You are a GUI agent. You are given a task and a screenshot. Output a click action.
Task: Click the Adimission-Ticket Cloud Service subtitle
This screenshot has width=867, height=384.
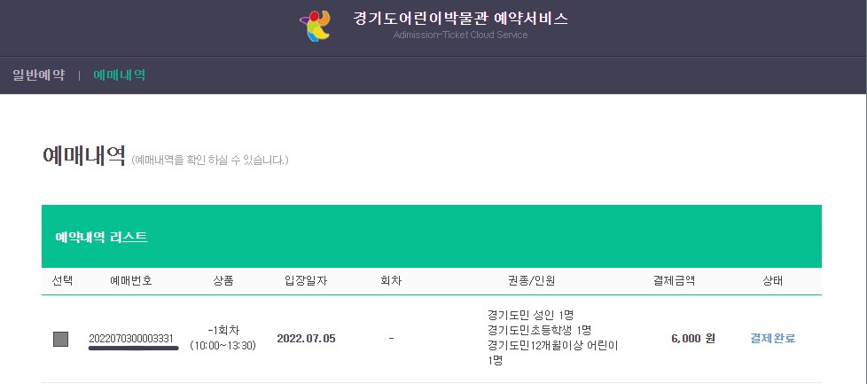(x=461, y=35)
